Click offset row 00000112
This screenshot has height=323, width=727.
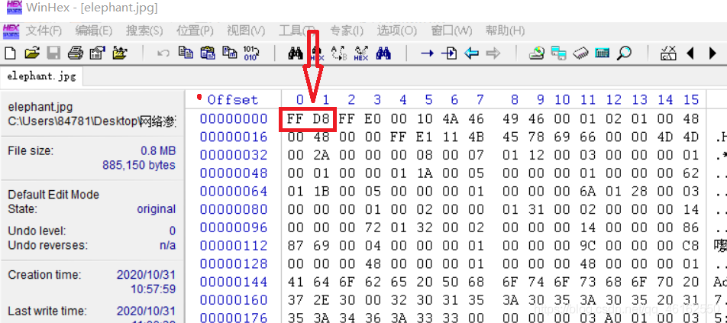tap(234, 246)
